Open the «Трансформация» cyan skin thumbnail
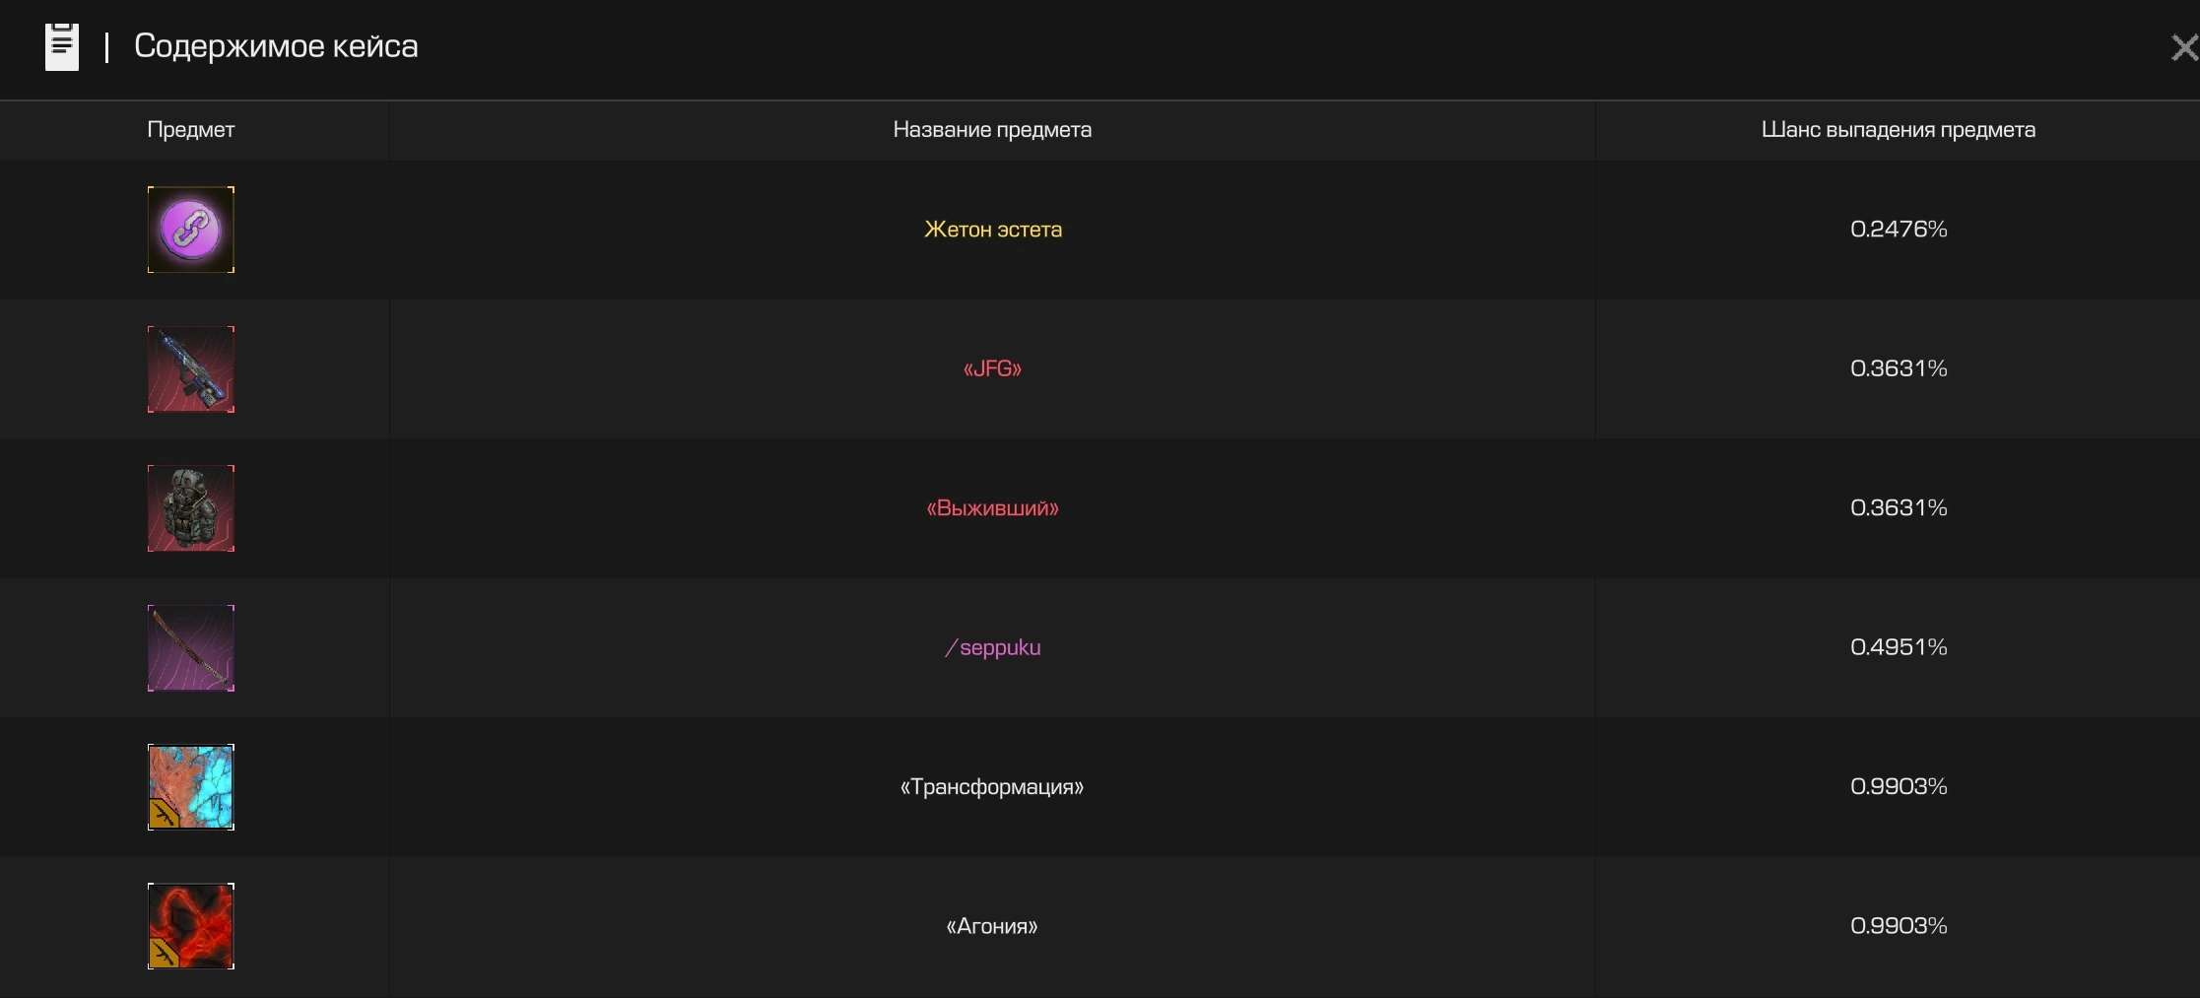 point(191,787)
